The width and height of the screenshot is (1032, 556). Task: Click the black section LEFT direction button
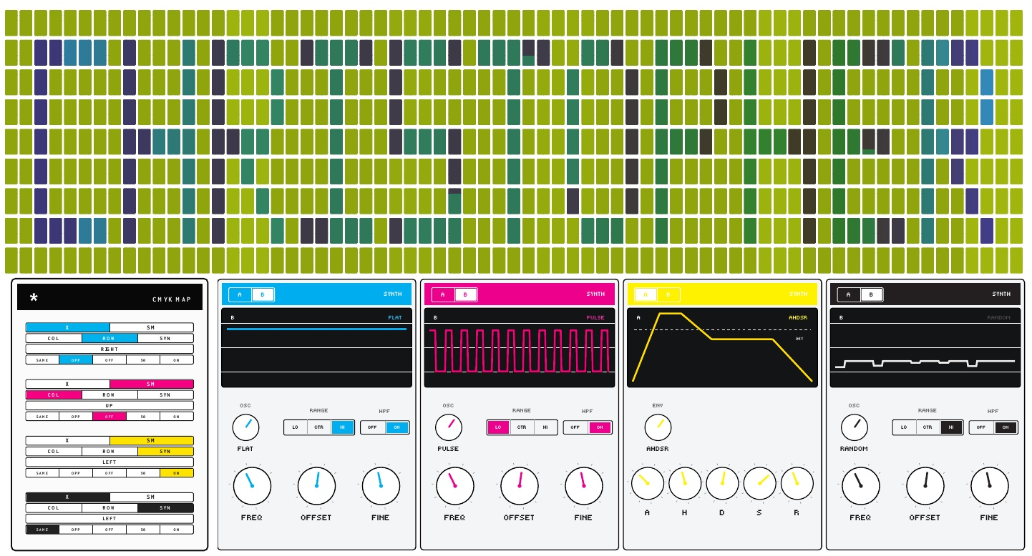click(x=109, y=518)
